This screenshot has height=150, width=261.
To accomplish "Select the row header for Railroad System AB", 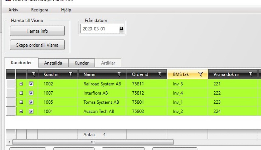I will 11,84.
